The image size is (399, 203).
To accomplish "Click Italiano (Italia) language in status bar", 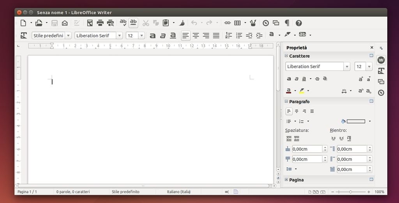I will point(179,192).
